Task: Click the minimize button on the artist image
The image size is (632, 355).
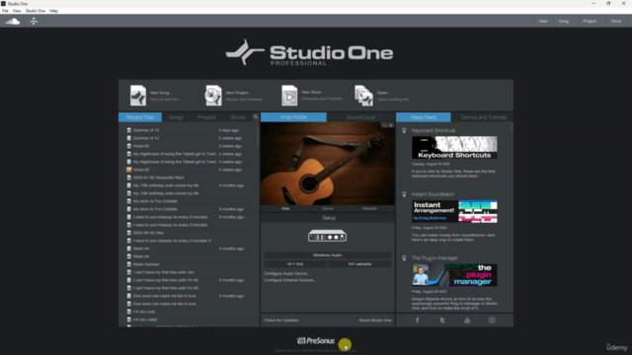Action: pos(384,125)
